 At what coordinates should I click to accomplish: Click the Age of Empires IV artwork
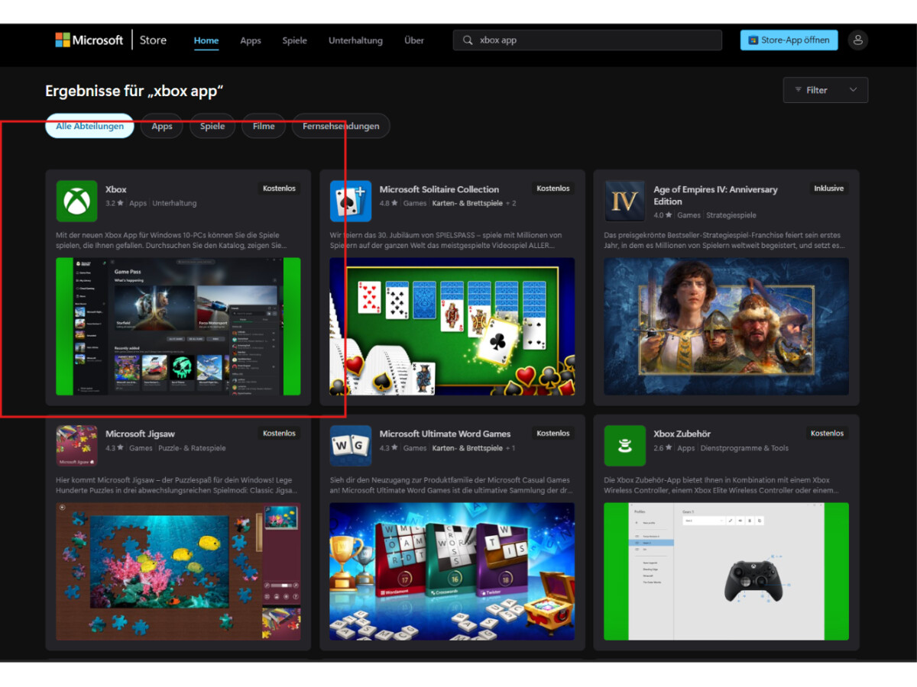click(727, 326)
